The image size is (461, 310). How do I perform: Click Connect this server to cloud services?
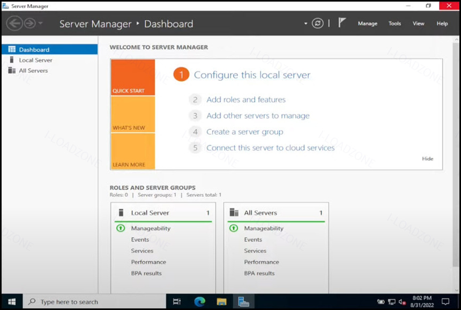pos(271,148)
